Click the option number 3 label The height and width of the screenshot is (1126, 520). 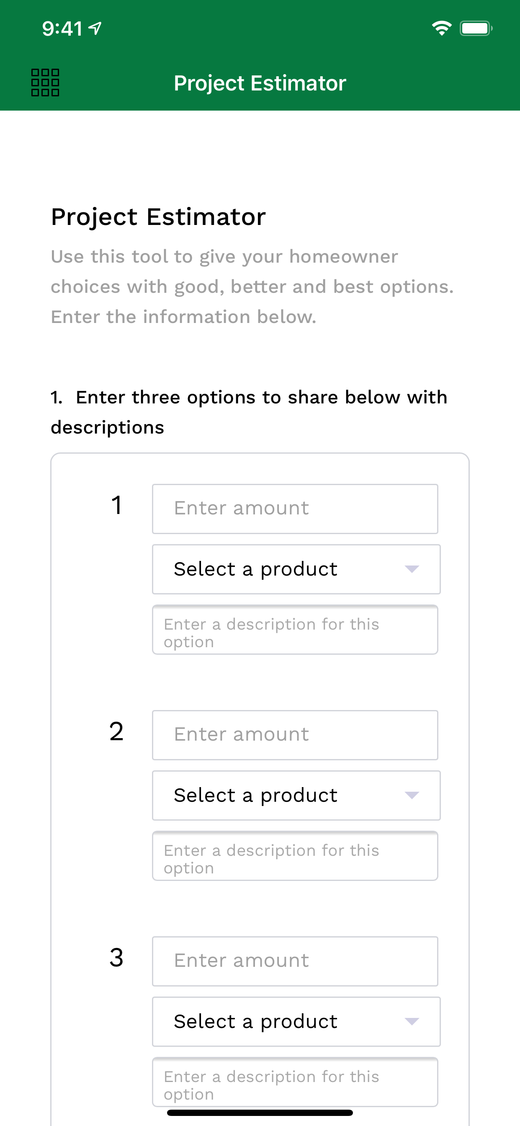[116, 958]
